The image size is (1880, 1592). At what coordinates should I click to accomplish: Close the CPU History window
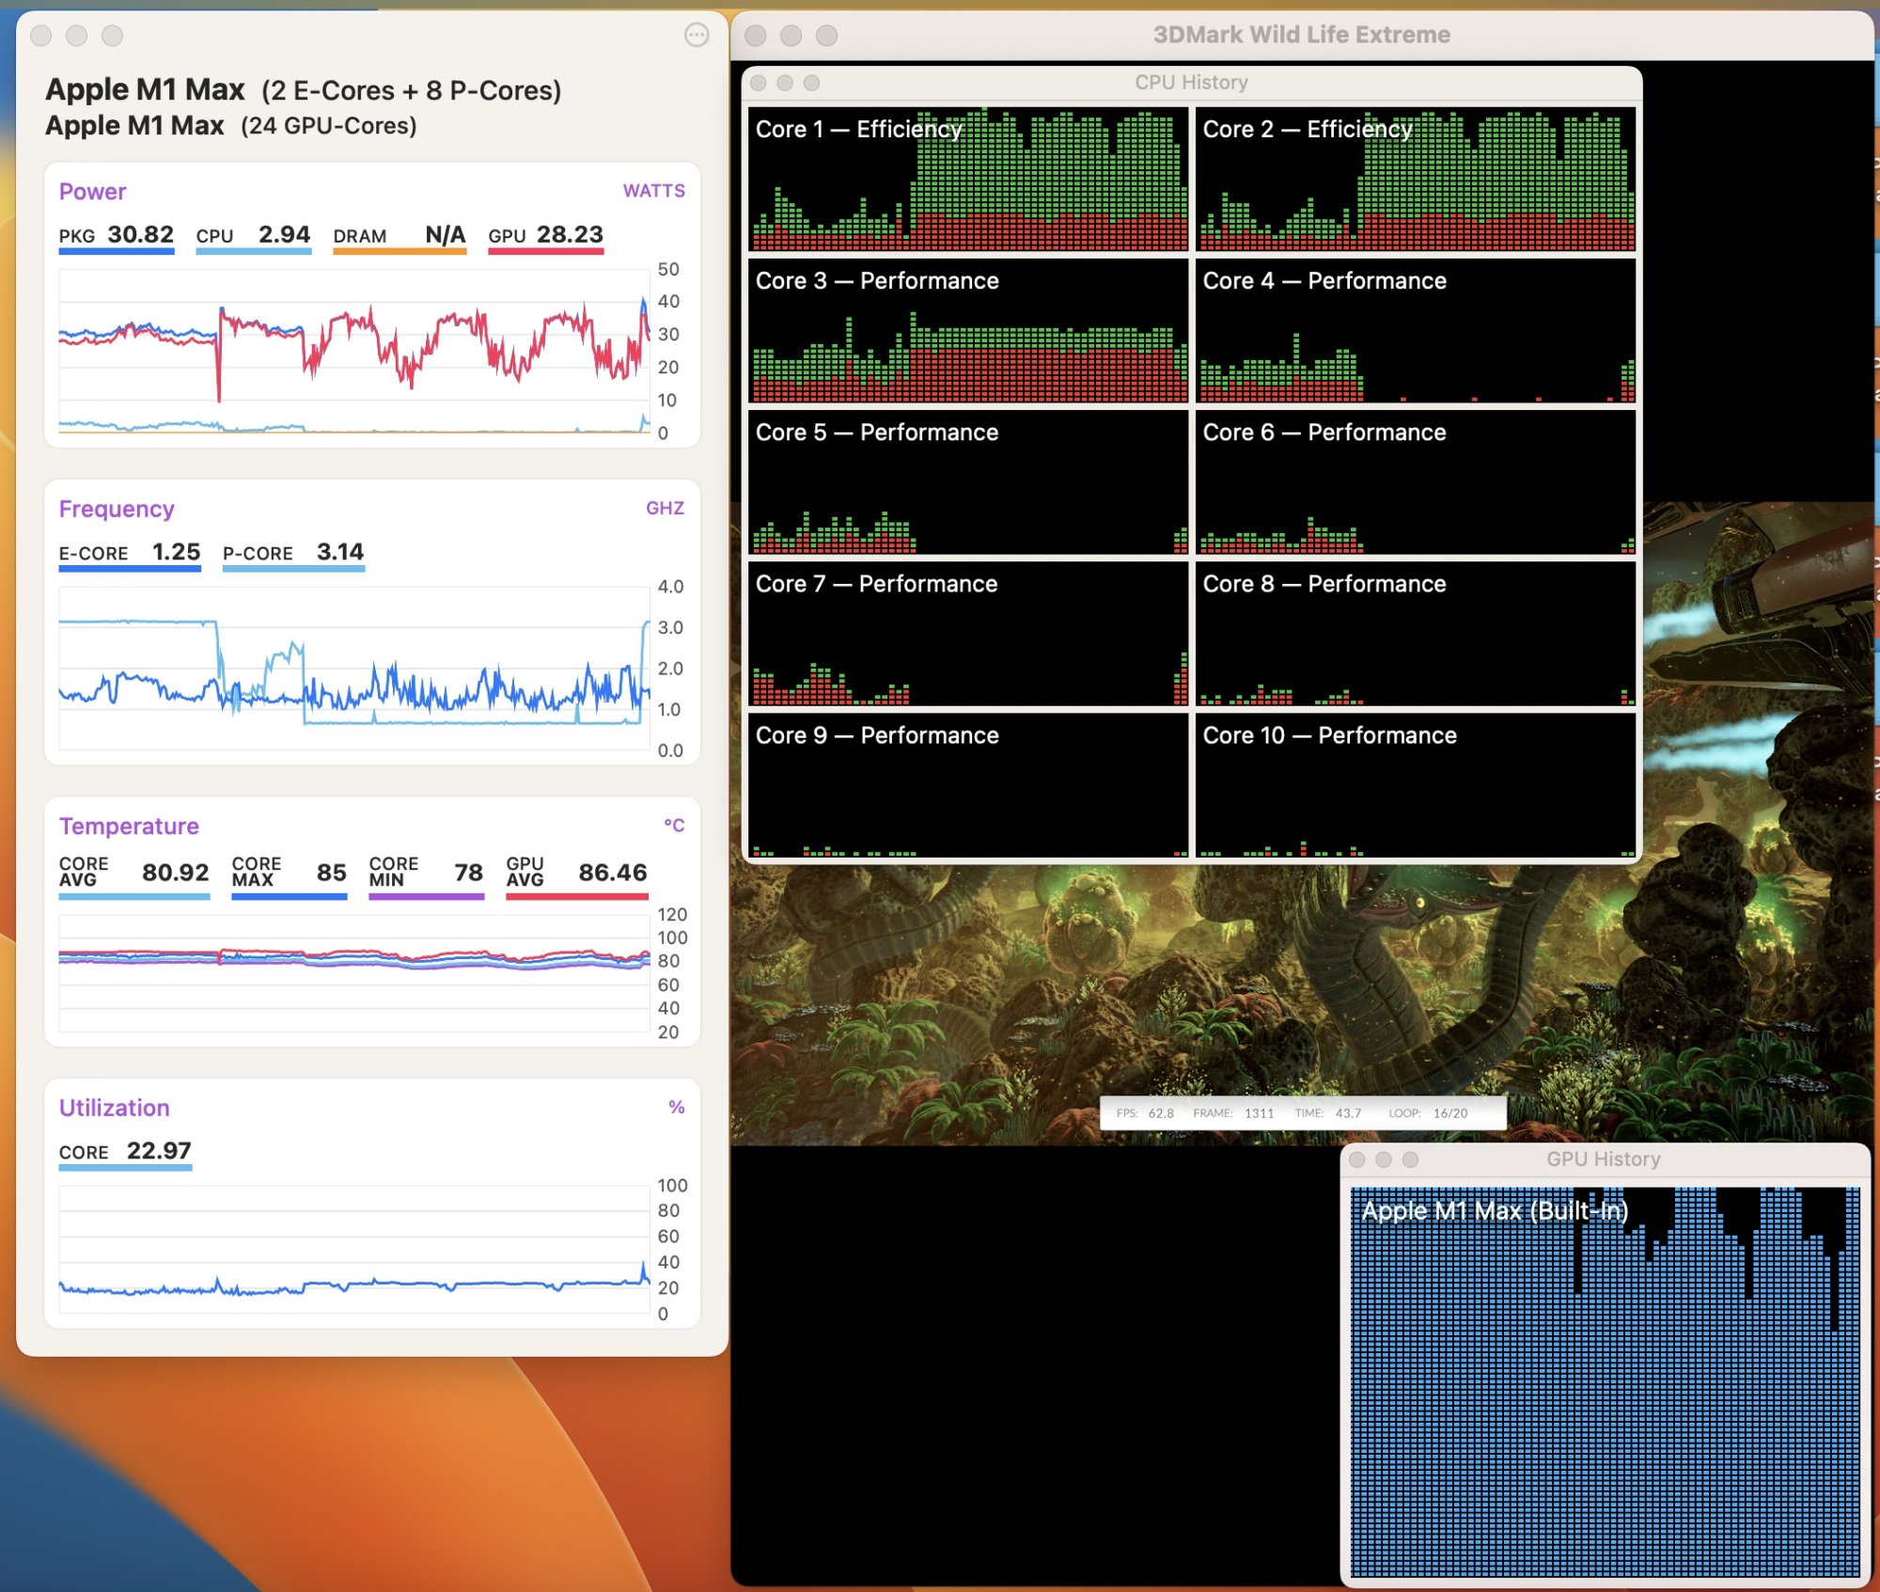[759, 83]
